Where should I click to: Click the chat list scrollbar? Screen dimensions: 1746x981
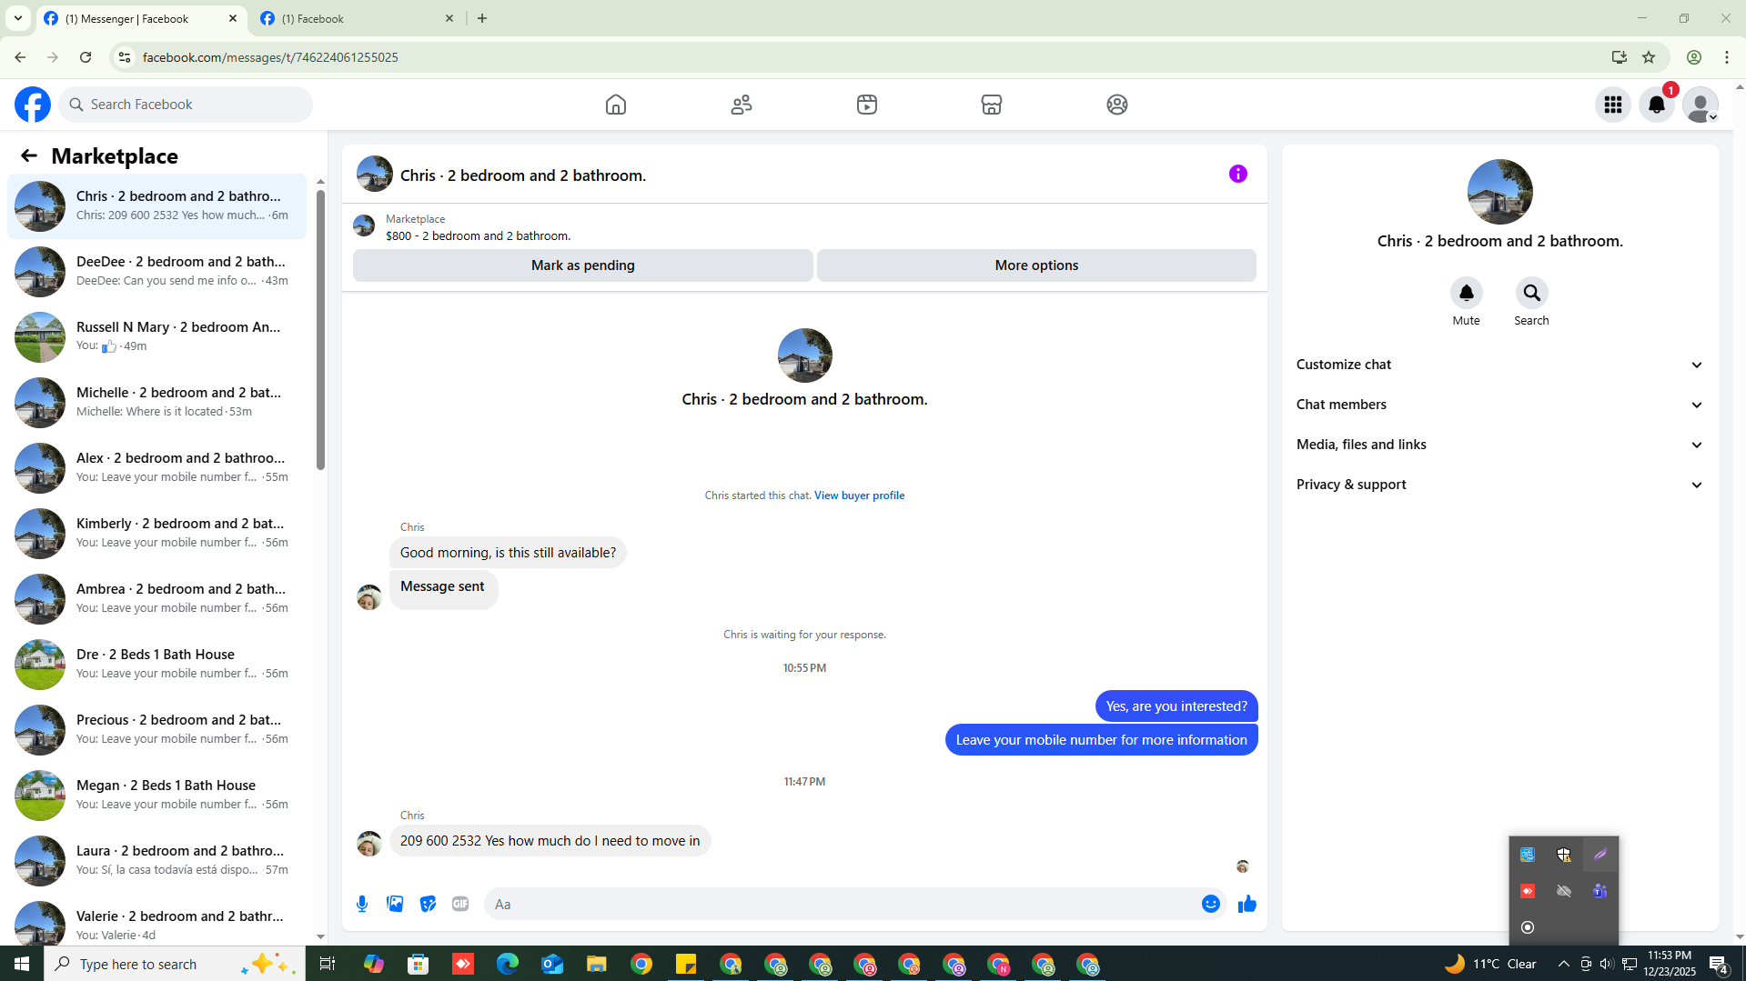(x=320, y=331)
